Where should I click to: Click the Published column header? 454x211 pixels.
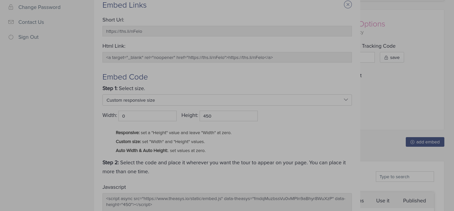[414, 201]
